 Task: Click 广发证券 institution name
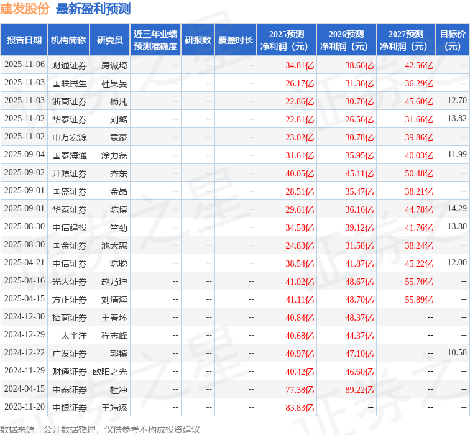[70, 354]
